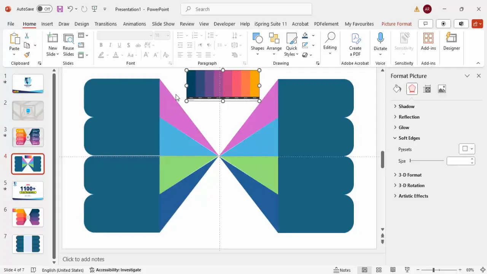Select Fill & Line tab icon
487x274 pixels.
coord(397,89)
